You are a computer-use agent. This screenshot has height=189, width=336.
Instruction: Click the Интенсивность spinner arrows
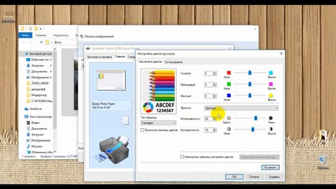click(x=214, y=119)
